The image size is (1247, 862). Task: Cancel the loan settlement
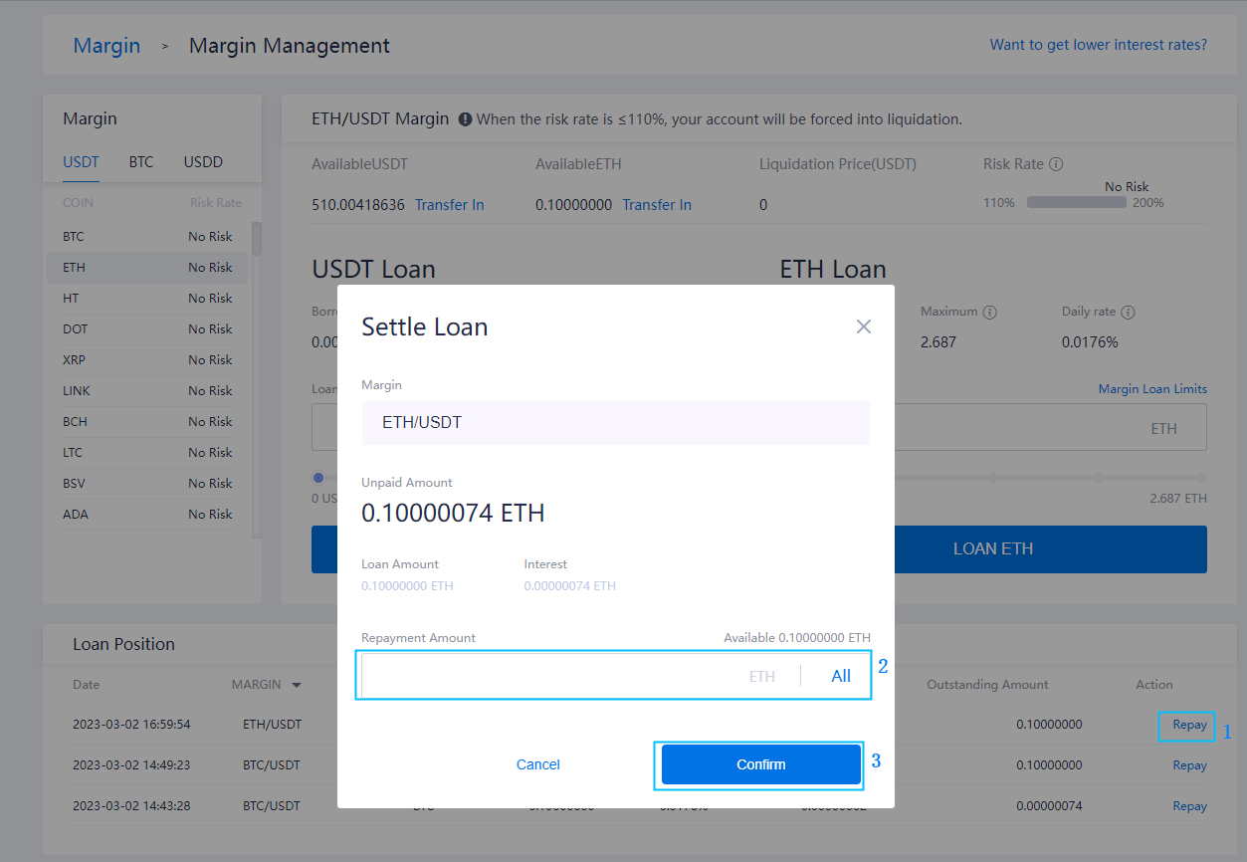(x=537, y=764)
